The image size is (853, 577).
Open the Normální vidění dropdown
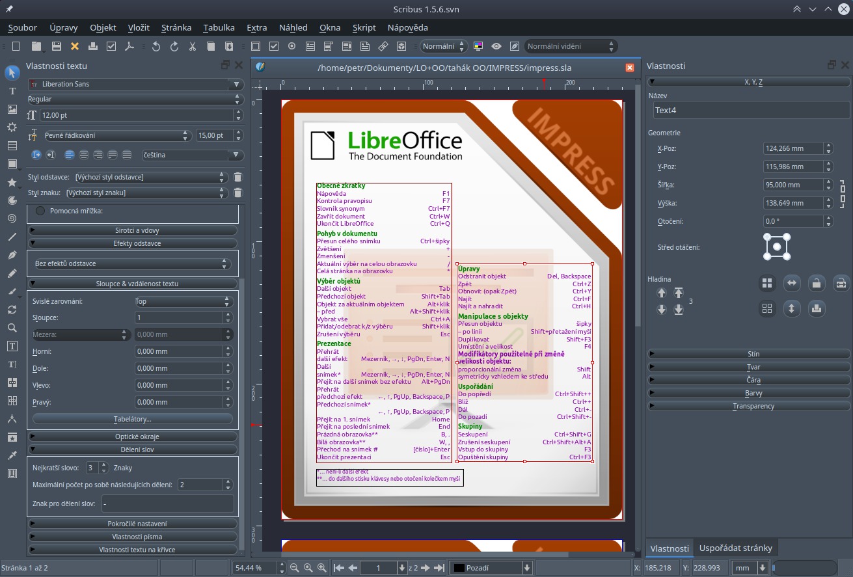571,46
